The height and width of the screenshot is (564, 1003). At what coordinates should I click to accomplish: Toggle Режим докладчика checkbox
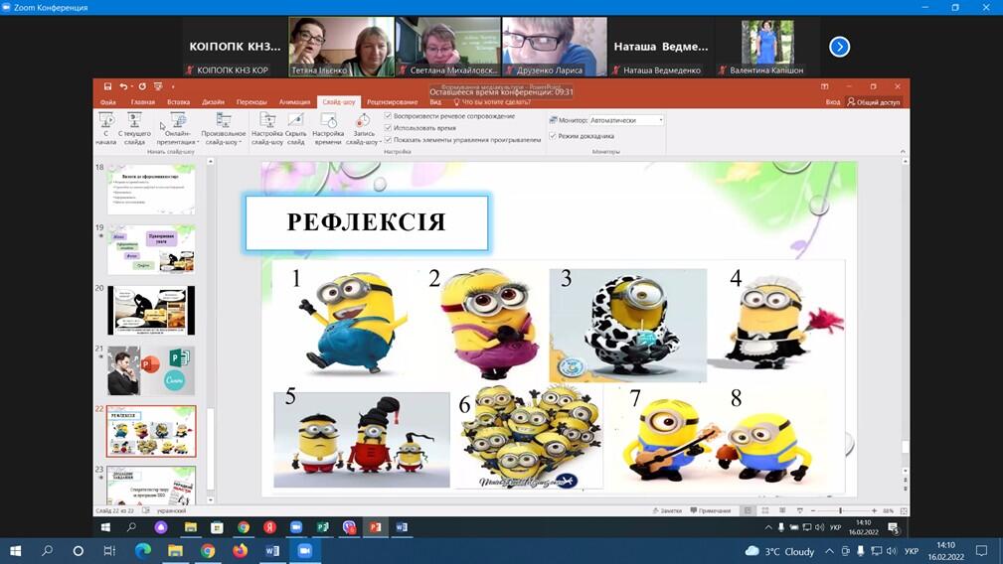tap(552, 136)
